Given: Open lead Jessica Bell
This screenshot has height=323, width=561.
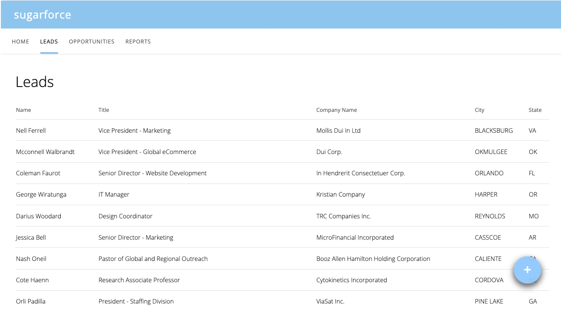Looking at the screenshot, I should point(31,237).
